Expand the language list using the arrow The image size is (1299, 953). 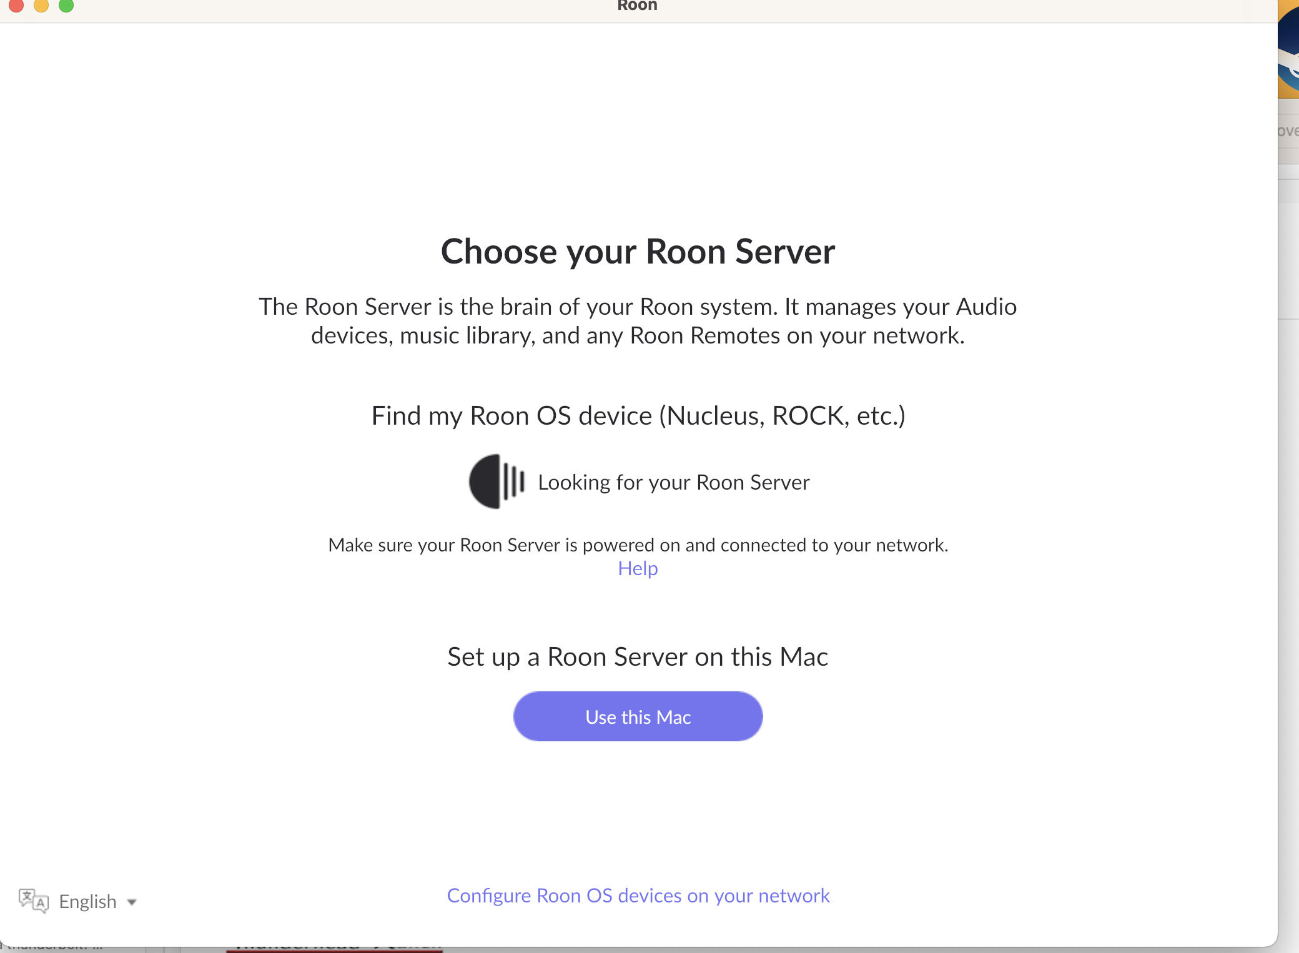pyautogui.click(x=132, y=902)
